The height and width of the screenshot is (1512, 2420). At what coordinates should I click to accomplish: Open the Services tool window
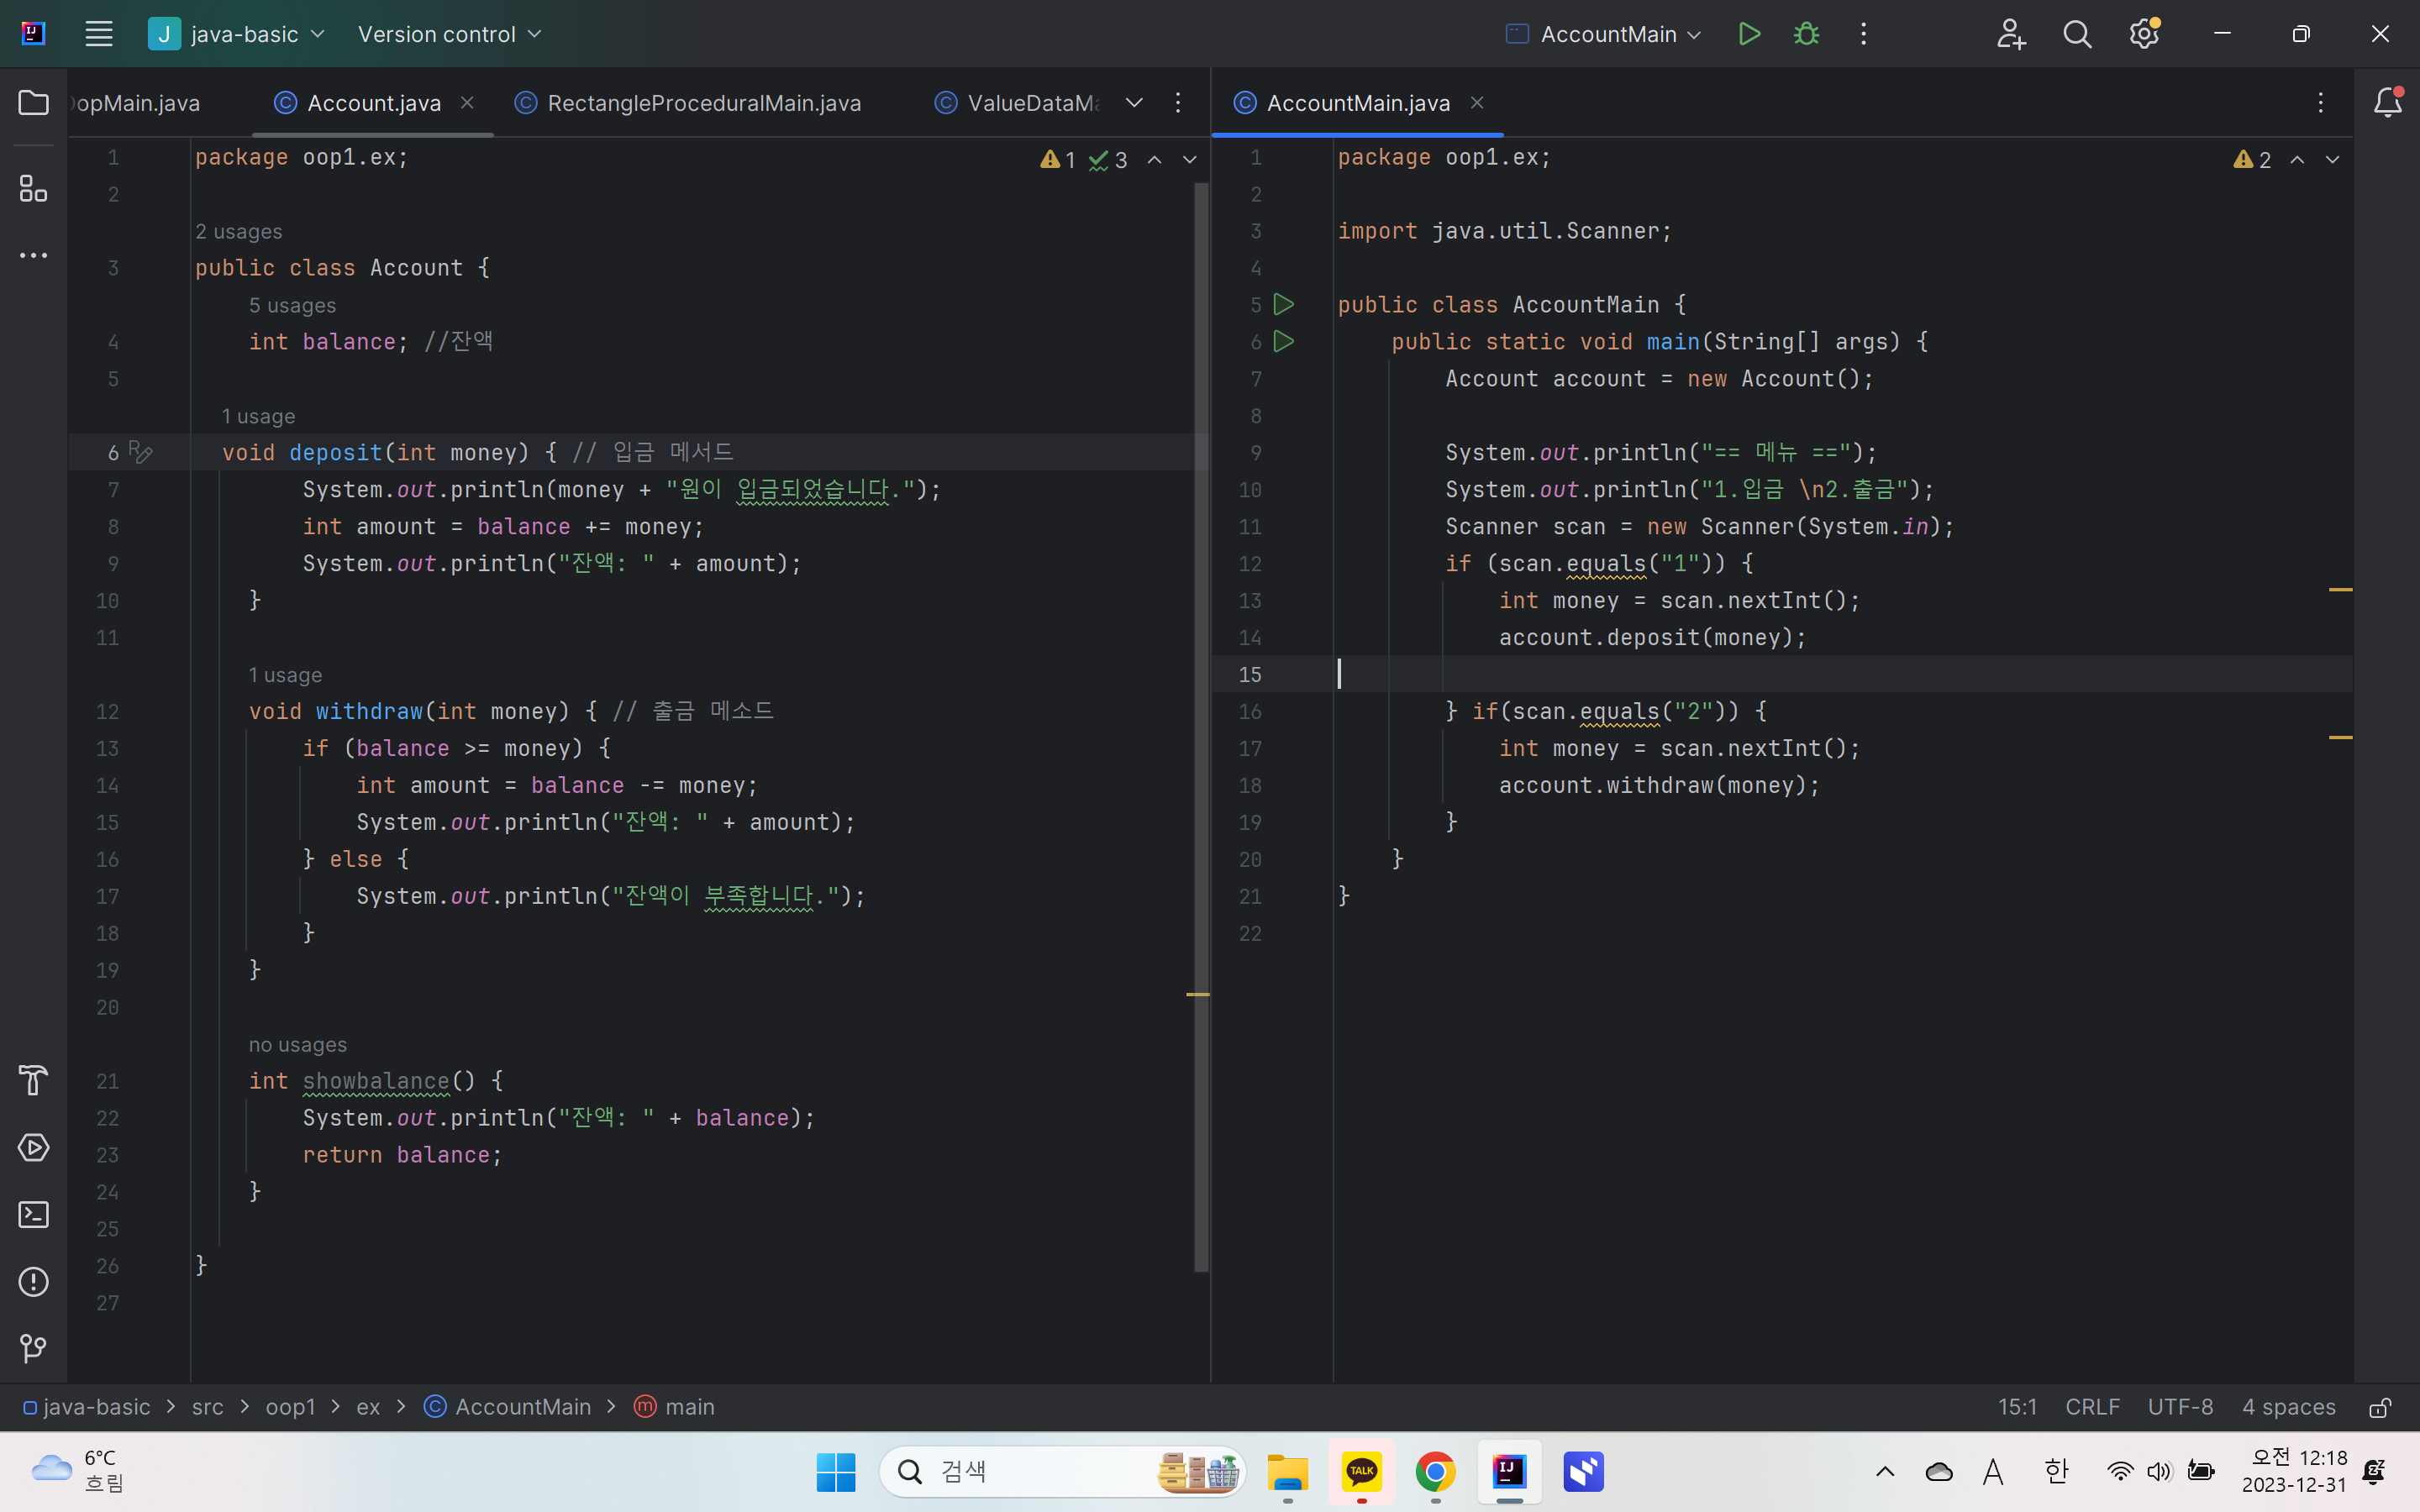click(x=34, y=1147)
